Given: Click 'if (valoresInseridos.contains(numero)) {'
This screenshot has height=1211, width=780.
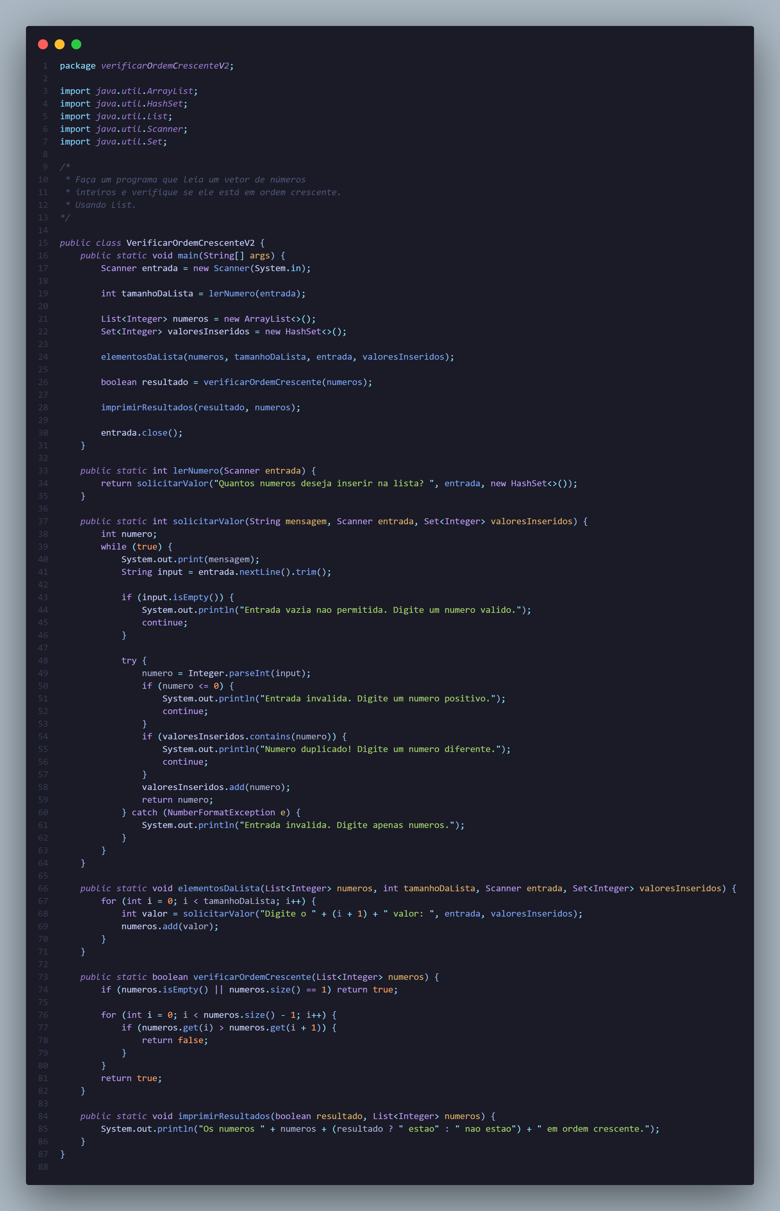Looking at the screenshot, I should click(244, 737).
